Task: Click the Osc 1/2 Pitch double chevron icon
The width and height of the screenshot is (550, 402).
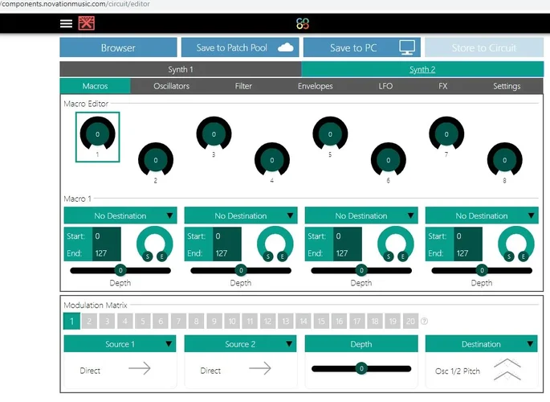Action: click(507, 369)
